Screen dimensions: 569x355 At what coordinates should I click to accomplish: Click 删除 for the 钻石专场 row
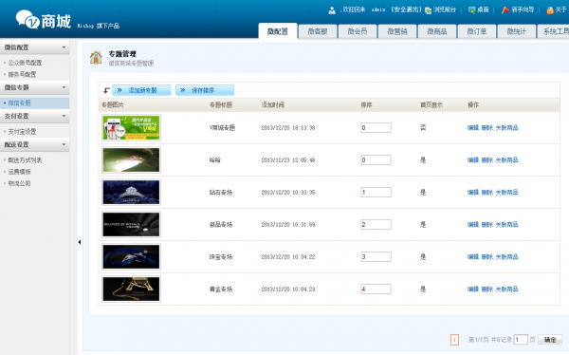[x=487, y=193]
